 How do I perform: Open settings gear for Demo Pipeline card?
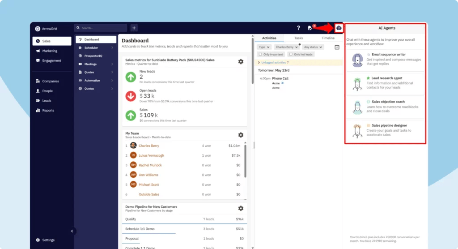point(241,208)
